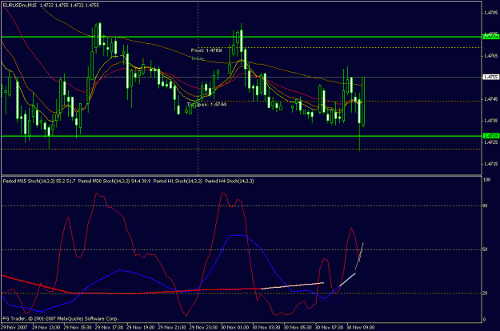This screenshot has width=500, height=331.
Task: Click the 1.4785 price axis value
Action: coord(490,13)
